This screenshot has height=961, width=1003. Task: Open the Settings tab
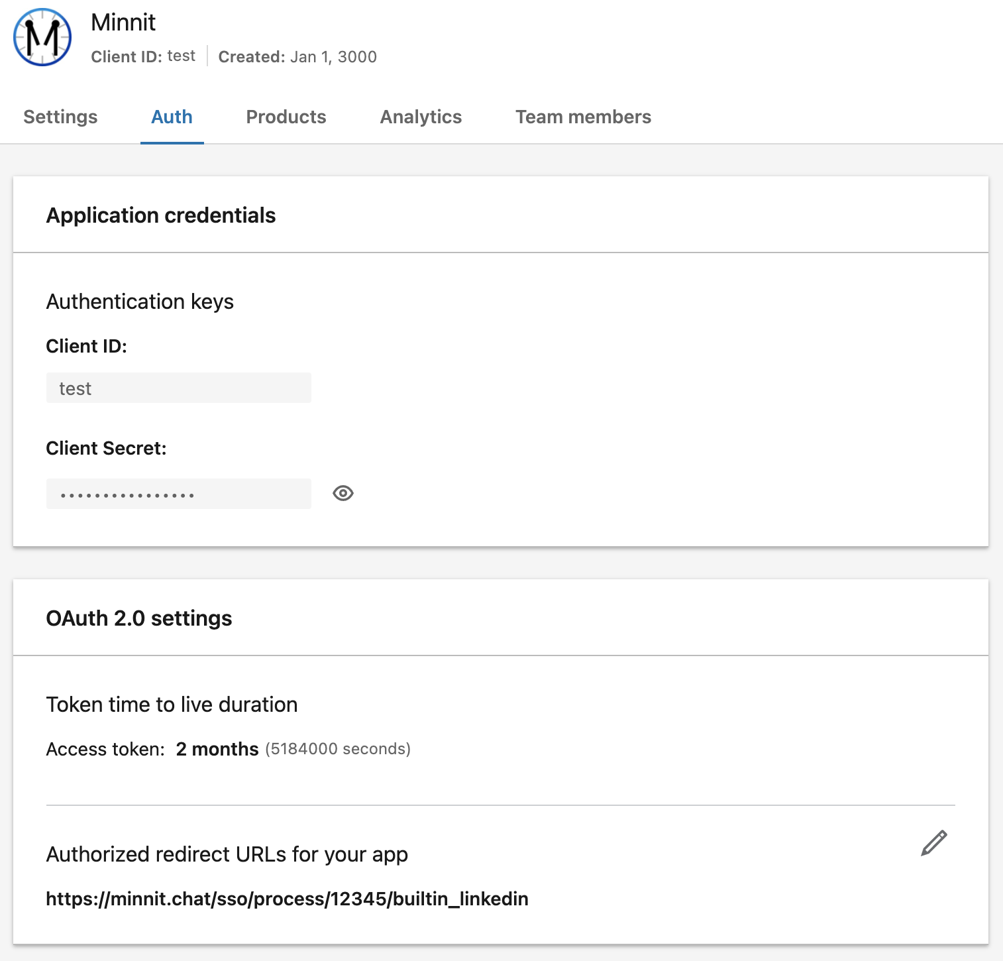coord(60,117)
